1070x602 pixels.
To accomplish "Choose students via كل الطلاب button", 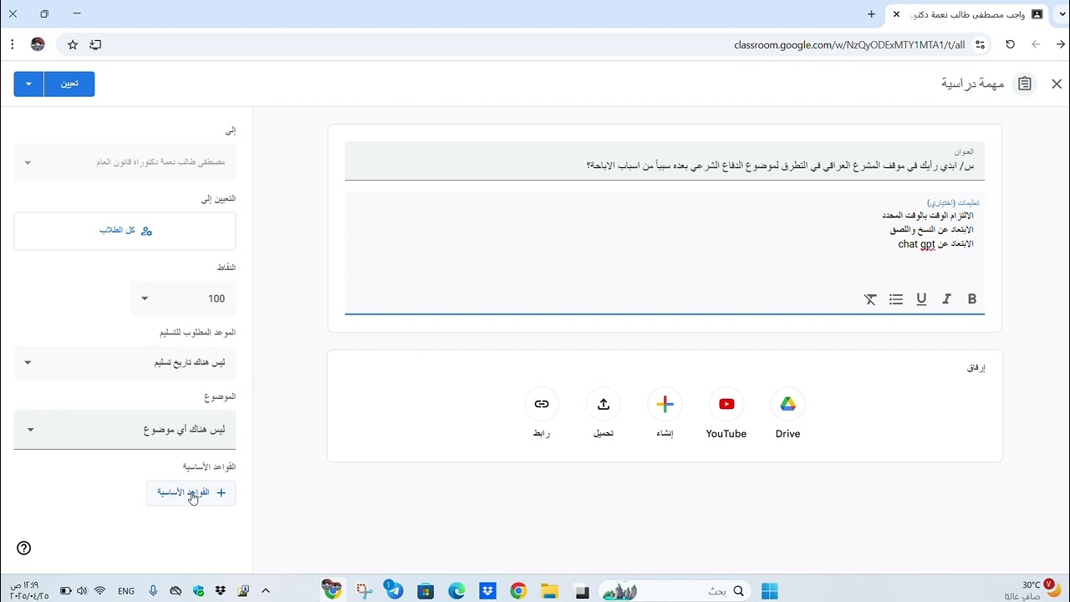I will (125, 231).
